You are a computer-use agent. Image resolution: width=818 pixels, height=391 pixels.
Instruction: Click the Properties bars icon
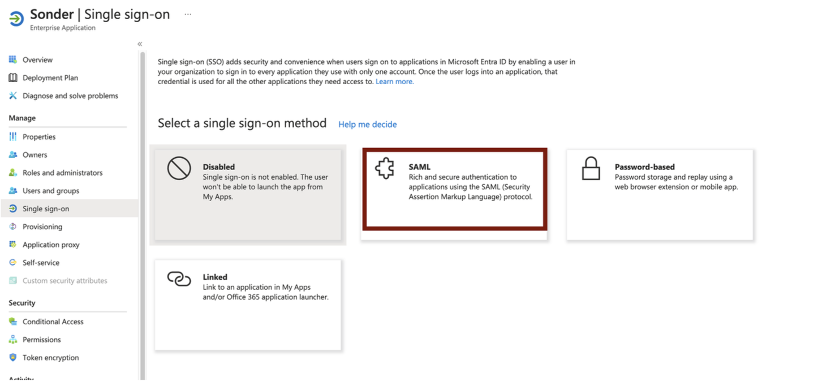13,137
